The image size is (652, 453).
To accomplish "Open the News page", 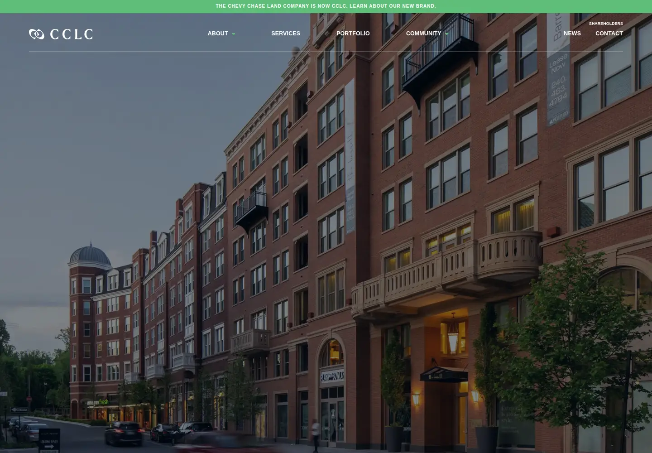I will pyautogui.click(x=572, y=34).
